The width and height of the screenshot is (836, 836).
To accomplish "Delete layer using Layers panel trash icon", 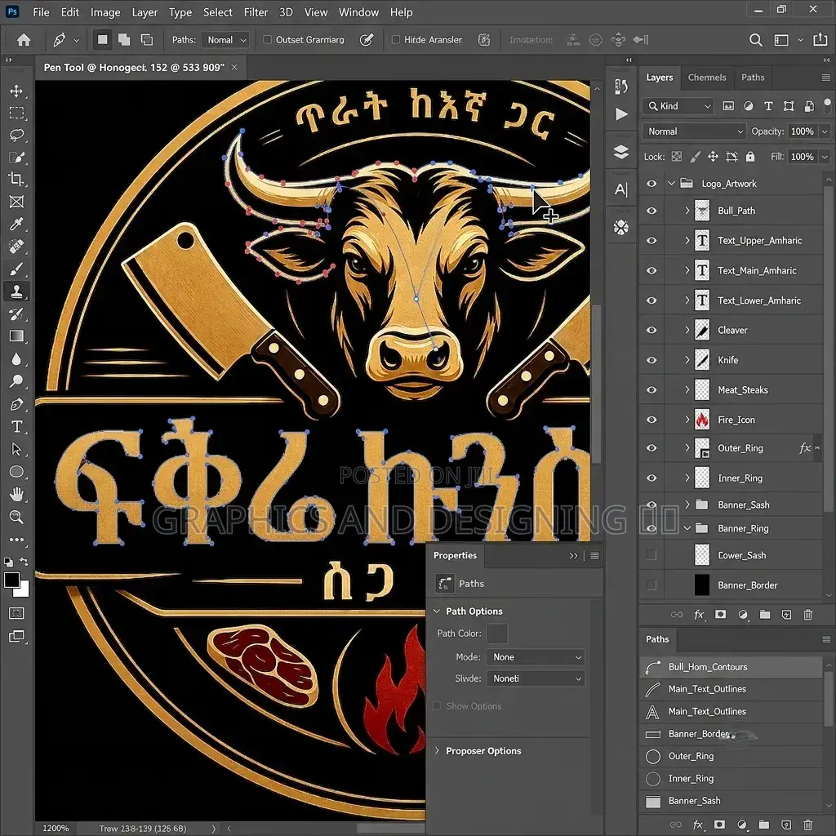I will [x=807, y=614].
